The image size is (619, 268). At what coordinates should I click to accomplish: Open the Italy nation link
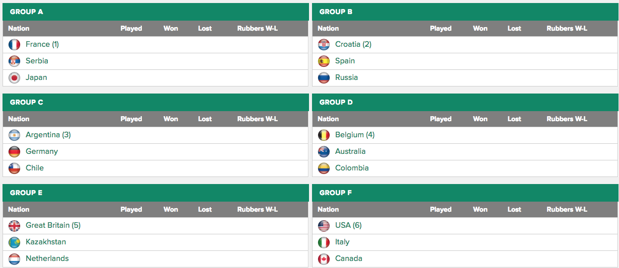pos(342,242)
